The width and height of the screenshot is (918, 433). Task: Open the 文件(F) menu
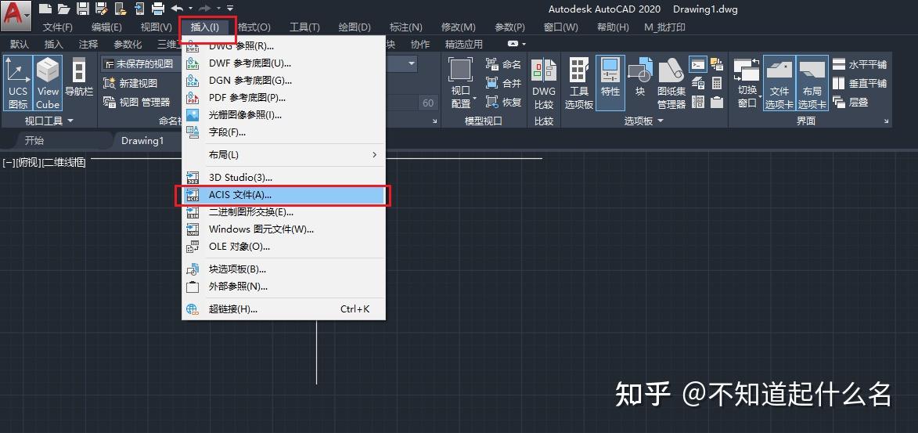click(x=57, y=27)
